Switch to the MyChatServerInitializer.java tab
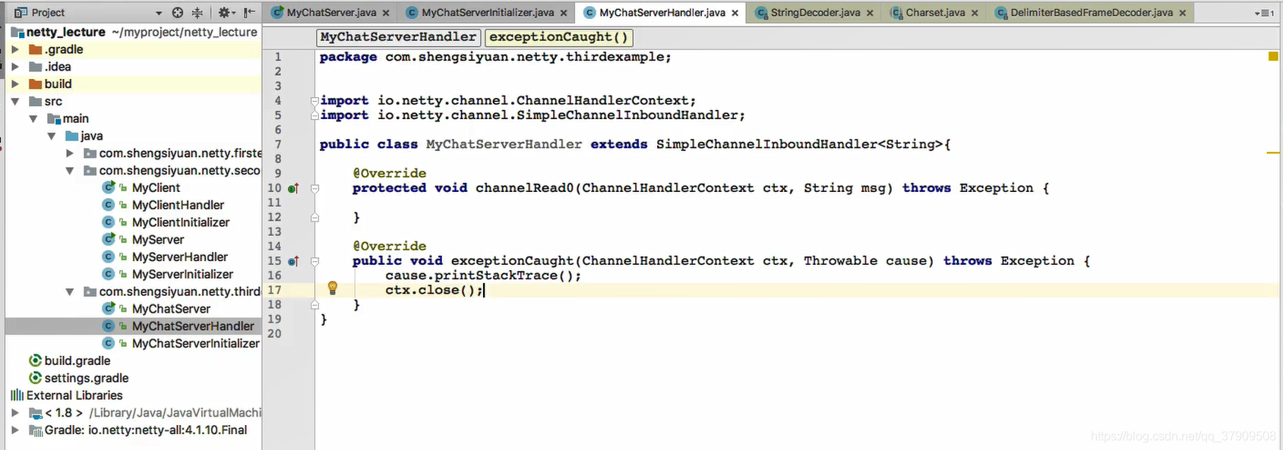 coord(488,12)
